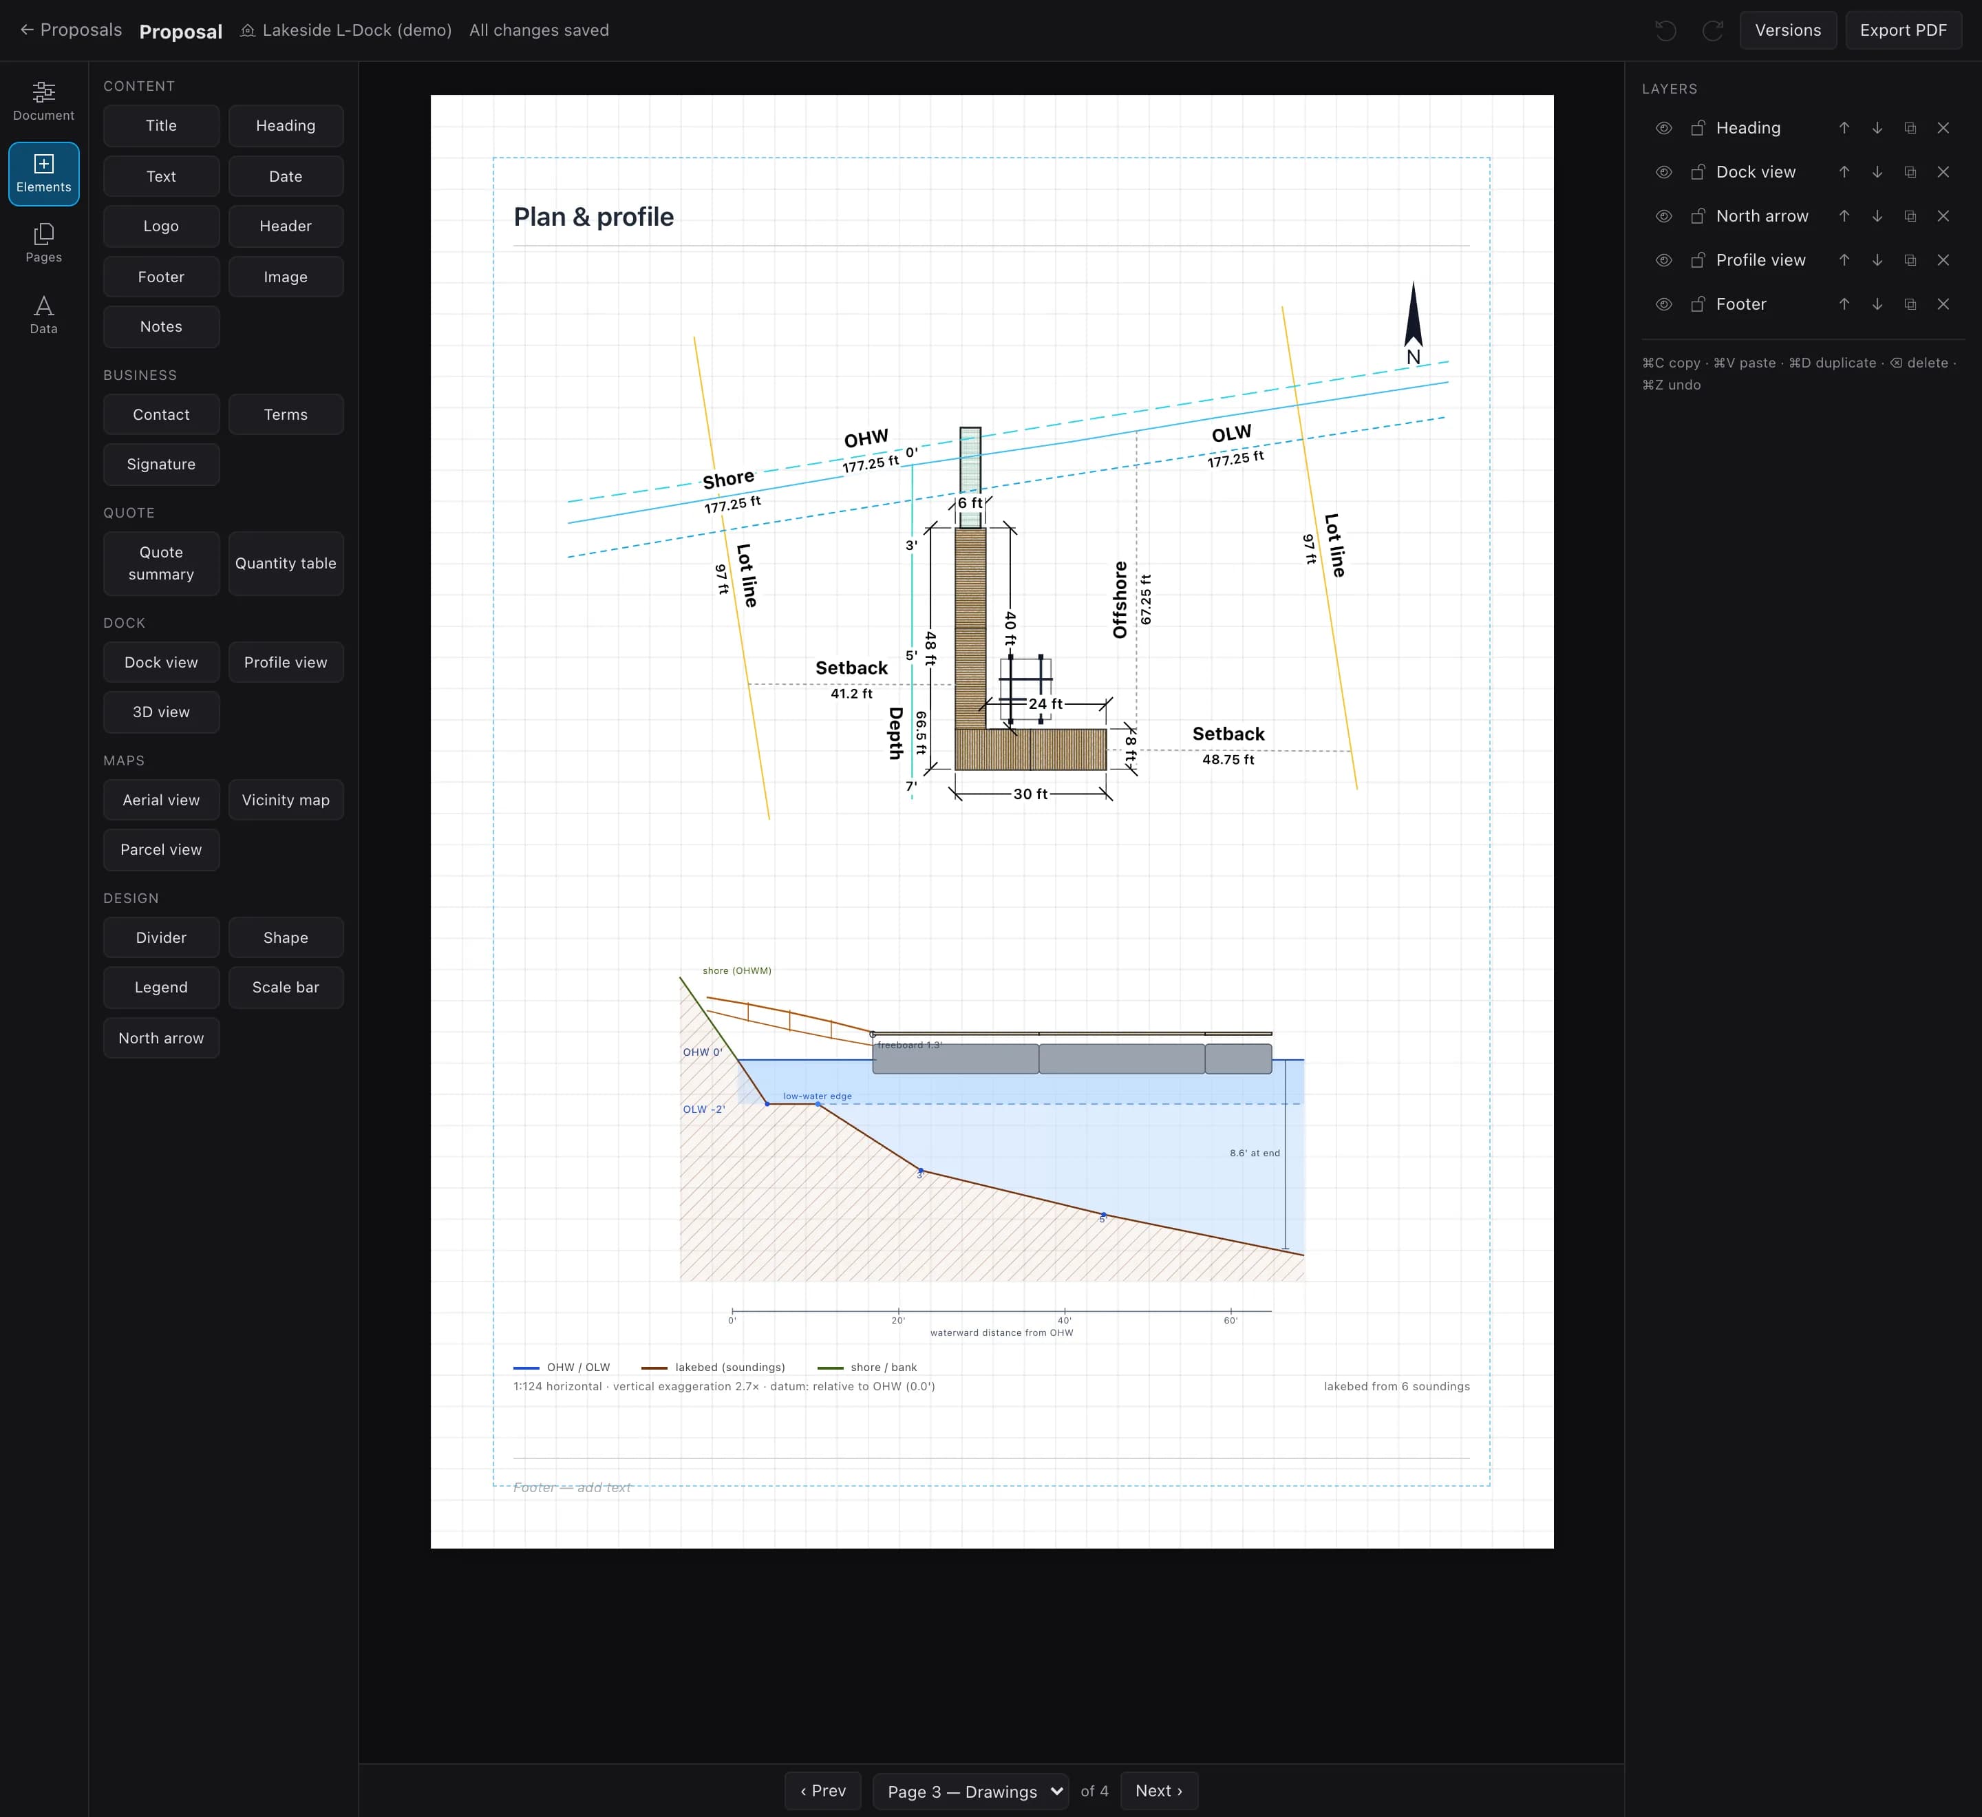Open the Document sidebar panel
The height and width of the screenshot is (1817, 1982).
pos(43,101)
